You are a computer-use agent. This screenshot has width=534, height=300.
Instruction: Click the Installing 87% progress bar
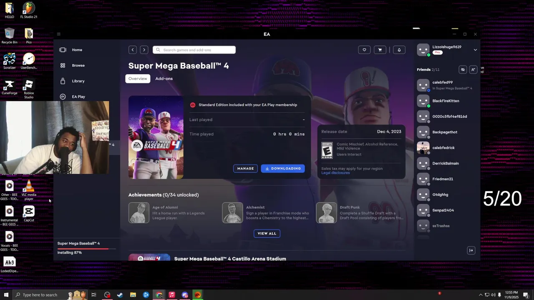[86, 249]
